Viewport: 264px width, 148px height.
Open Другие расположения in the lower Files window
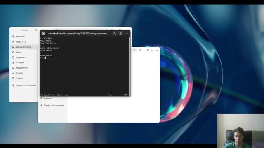52,105
